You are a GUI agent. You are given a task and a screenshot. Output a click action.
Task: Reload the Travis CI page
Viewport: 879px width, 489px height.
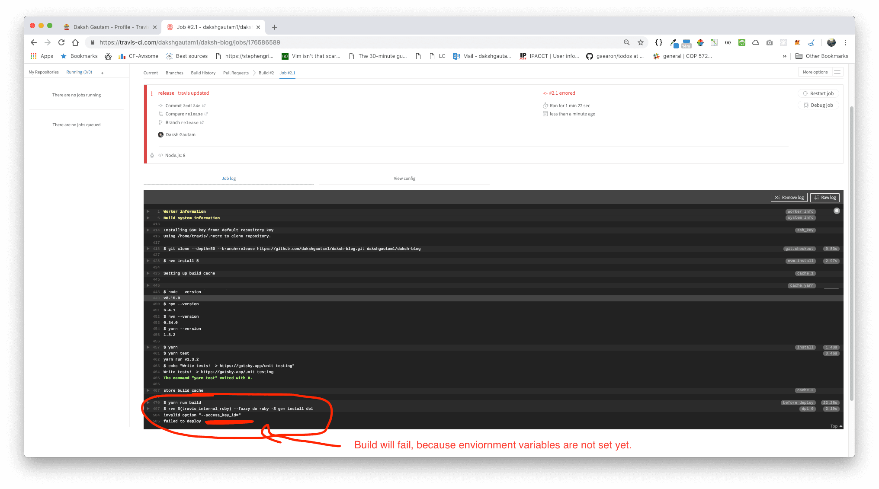tap(61, 42)
